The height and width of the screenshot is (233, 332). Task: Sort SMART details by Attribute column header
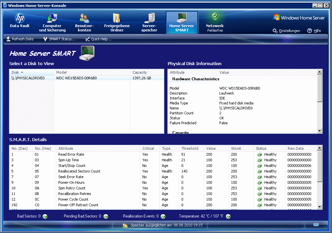(x=98, y=148)
